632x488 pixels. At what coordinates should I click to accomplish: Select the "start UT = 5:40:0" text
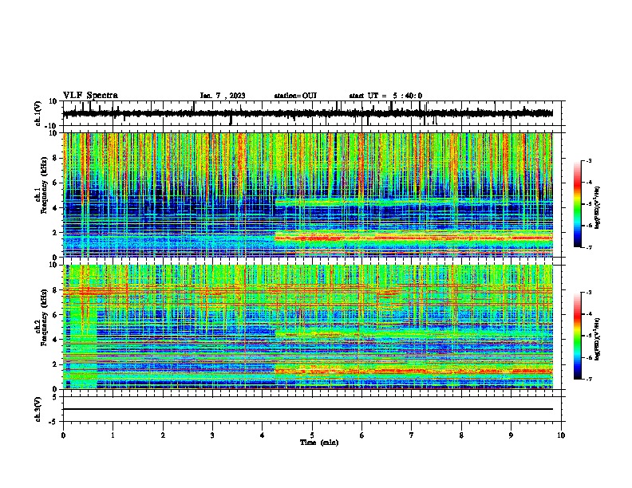(x=385, y=96)
